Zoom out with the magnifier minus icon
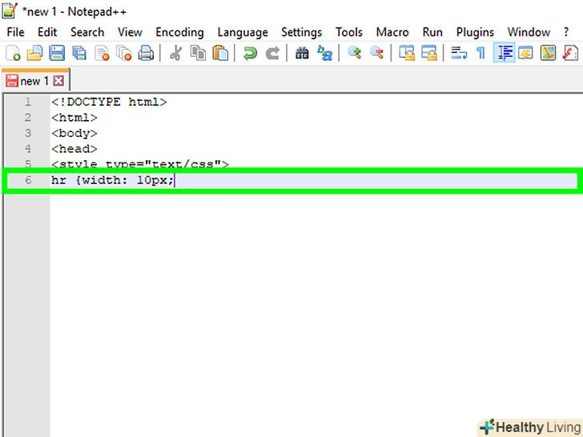Screen dimensions: 583x437 click(x=376, y=53)
